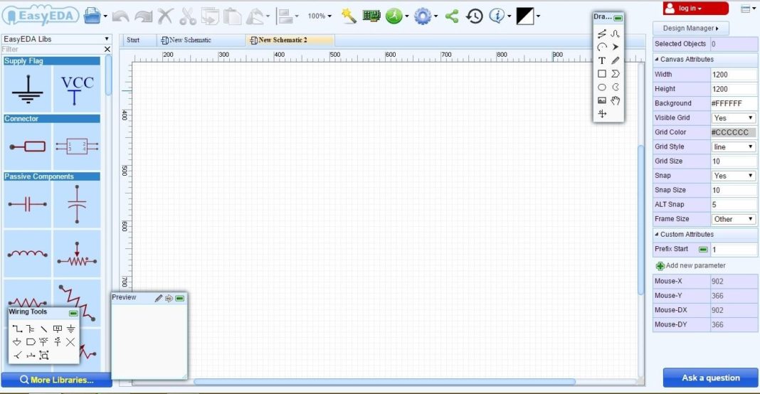Pick the Rectangle drawing tool
The height and width of the screenshot is (394, 760).
[x=602, y=73]
